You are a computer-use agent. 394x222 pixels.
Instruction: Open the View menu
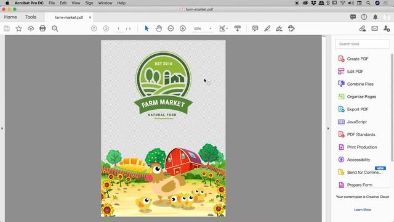[x=76, y=3]
